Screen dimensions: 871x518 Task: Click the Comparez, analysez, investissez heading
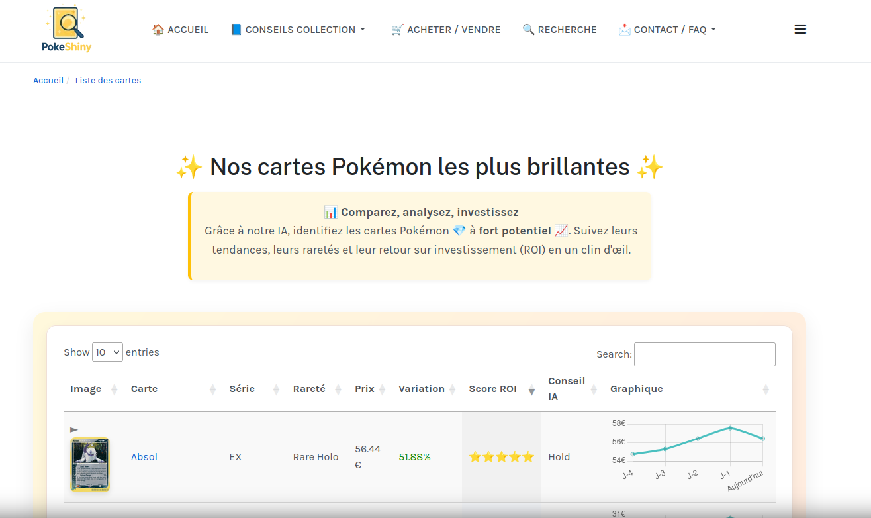coord(421,213)
